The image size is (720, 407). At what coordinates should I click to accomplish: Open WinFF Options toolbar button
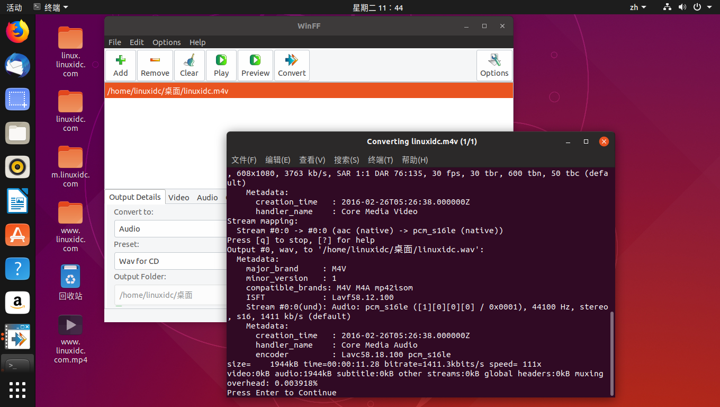point(494,65)
